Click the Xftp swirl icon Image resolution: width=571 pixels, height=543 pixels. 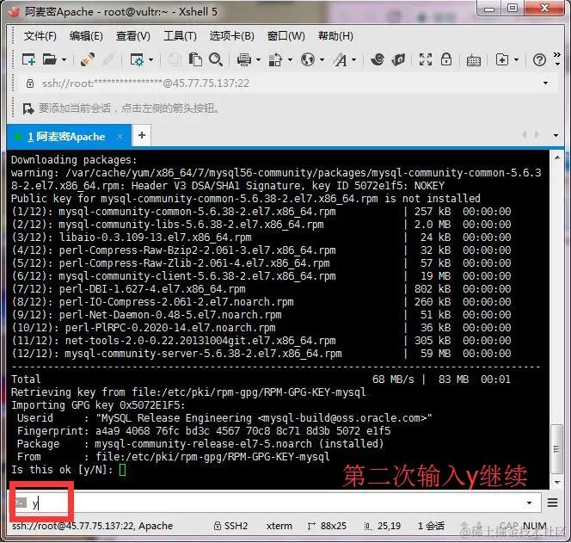pyautogui.click(x=378, y=59)
